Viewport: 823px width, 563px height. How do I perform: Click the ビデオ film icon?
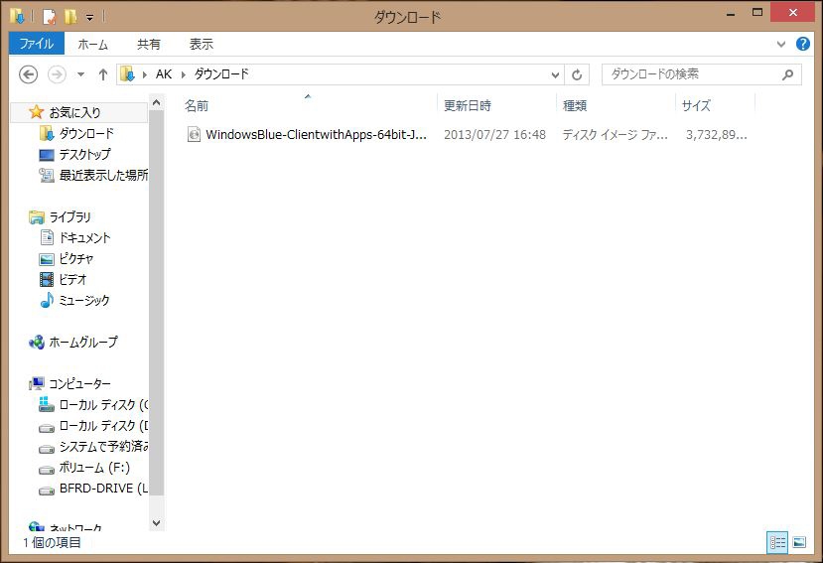point(47,279)
